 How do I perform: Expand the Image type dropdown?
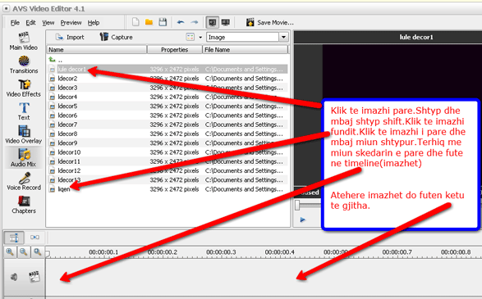[x=283, y=37]
